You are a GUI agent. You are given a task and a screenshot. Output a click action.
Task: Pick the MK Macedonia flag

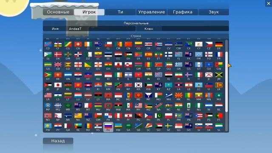pos(178,95)
